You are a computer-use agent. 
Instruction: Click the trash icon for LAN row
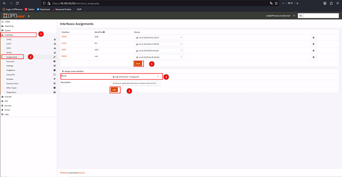313,44
